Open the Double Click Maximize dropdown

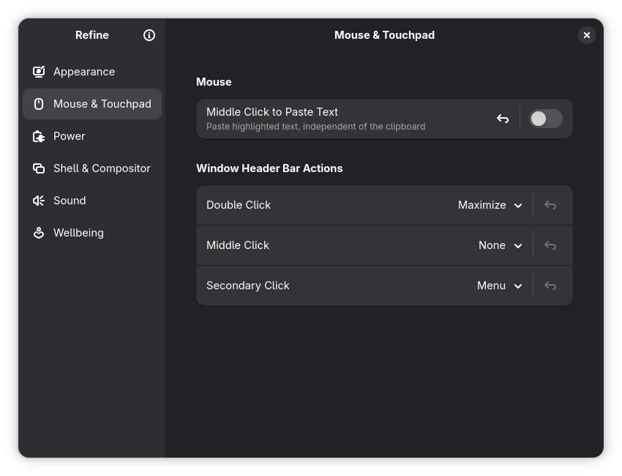(x=490, y=205)
